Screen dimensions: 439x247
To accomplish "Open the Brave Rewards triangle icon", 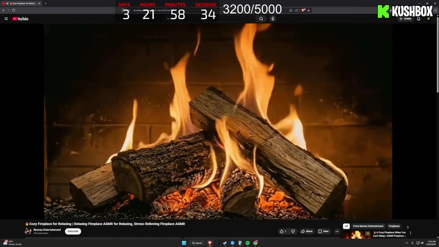I will (309, 10).
